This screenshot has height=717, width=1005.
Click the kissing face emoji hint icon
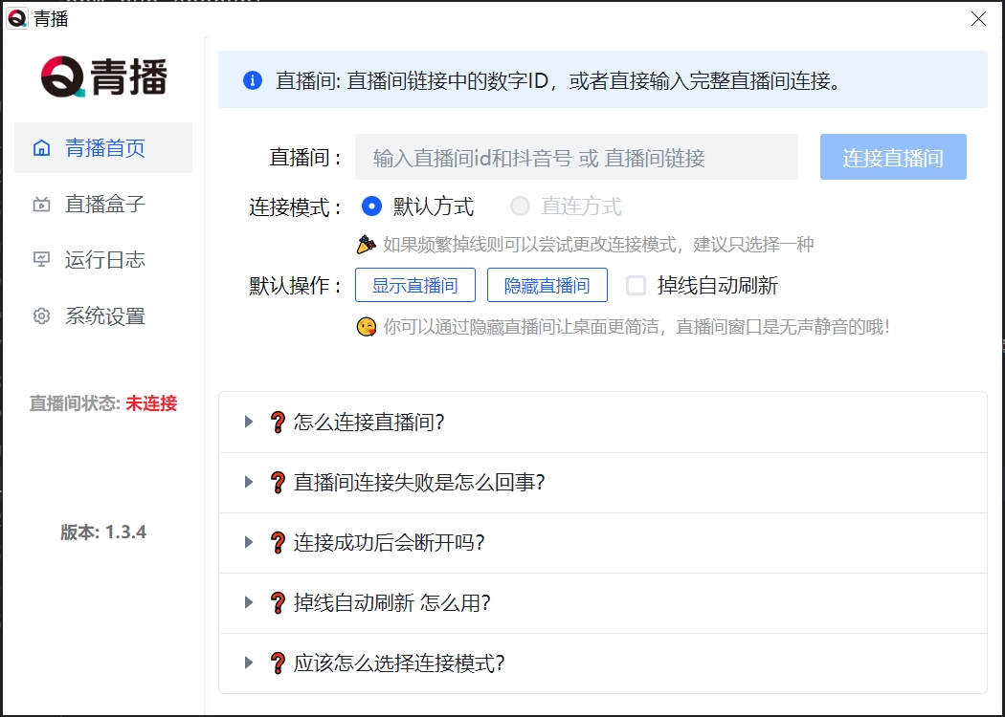(366, 327)
